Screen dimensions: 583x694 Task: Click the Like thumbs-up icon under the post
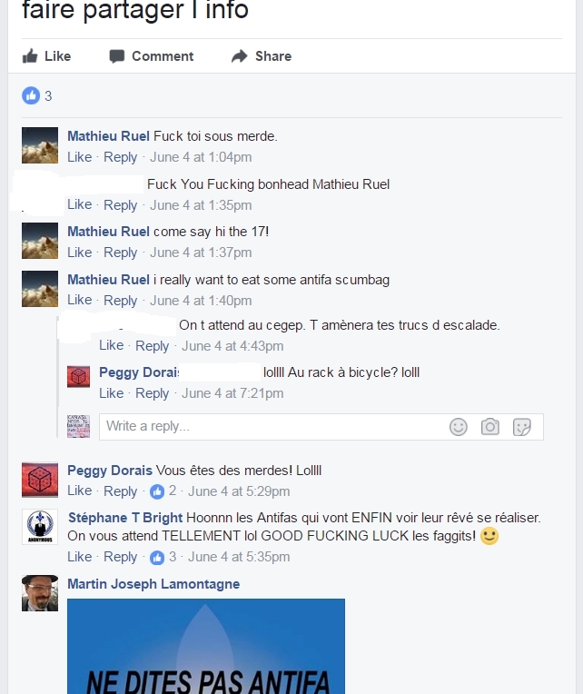pos(30,56)
